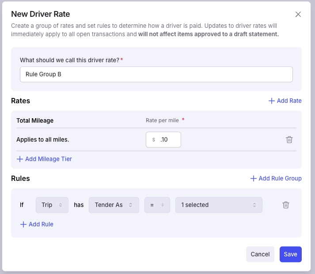
Task: Cancel the new driver rate
Action: (260, 254)
